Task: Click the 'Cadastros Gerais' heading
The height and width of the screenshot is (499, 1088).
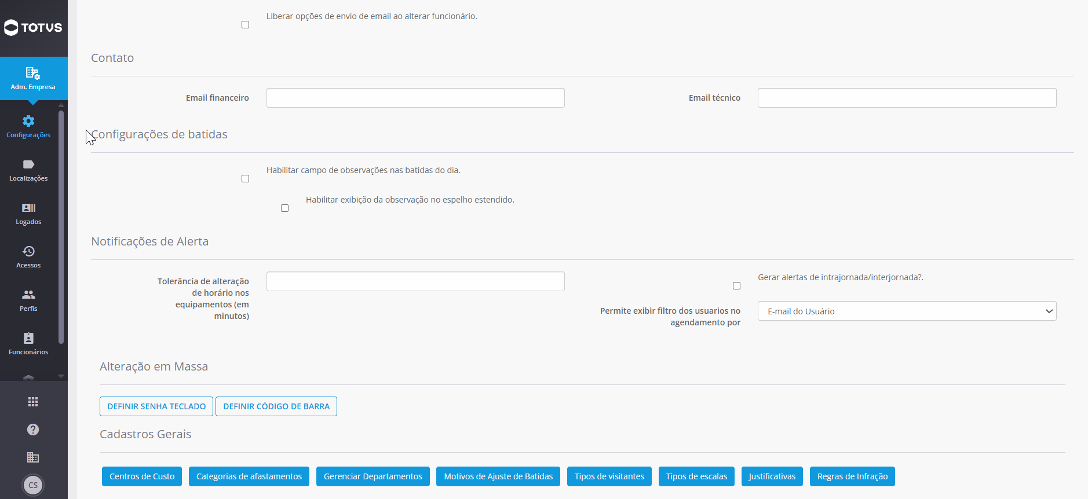Action: 145,434
